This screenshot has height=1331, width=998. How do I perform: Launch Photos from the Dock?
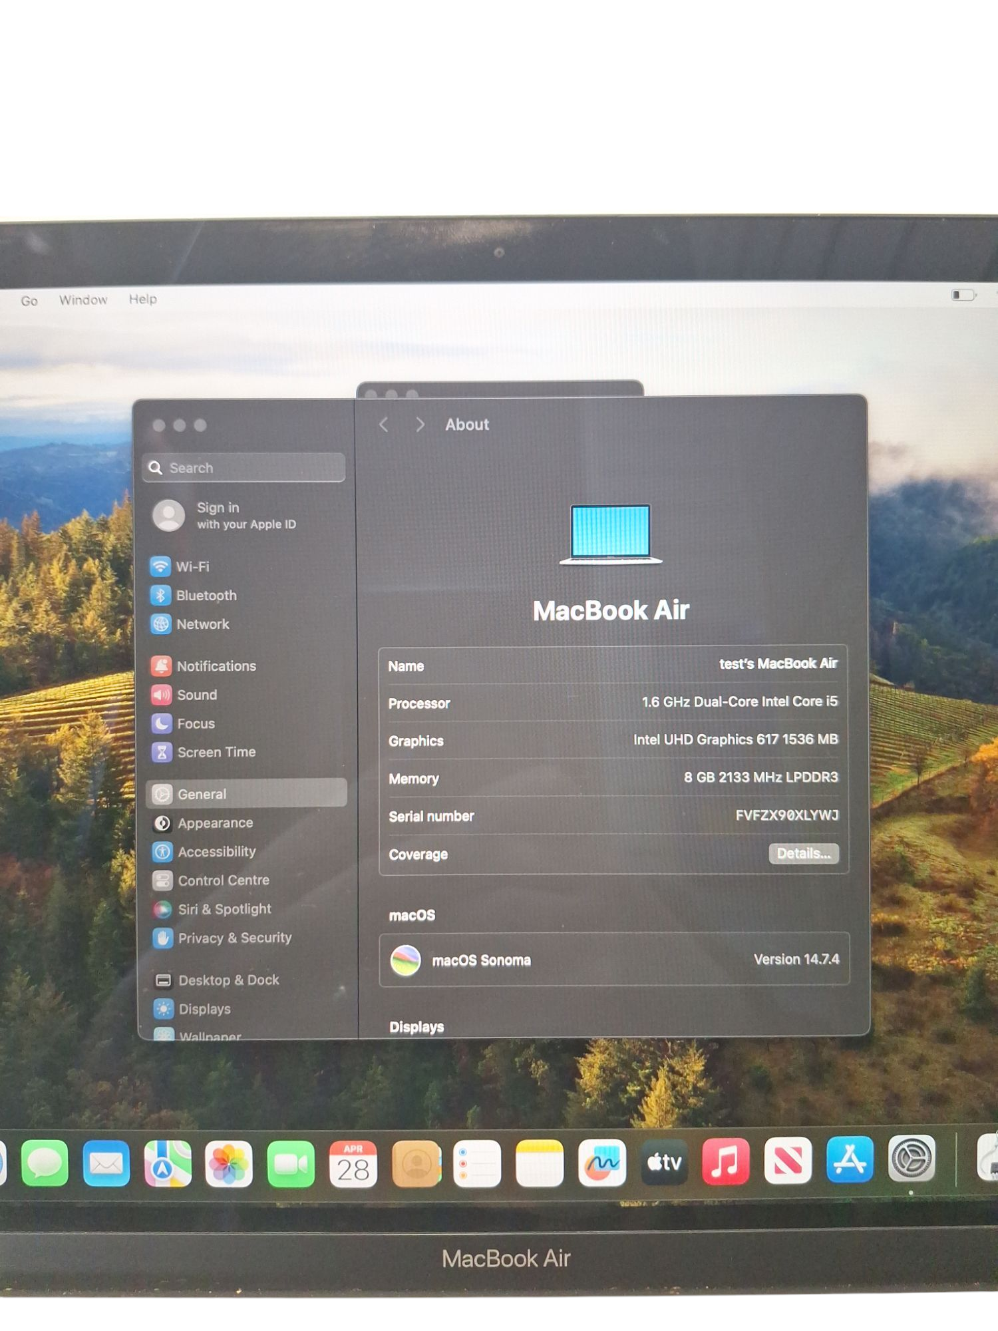pos(229,1163)
